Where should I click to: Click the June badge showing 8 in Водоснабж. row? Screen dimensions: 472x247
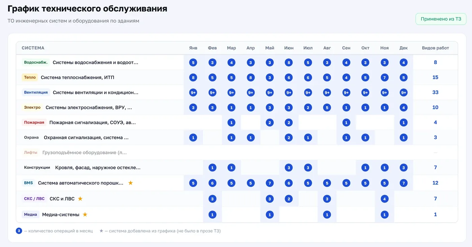[x=289, y=62]
